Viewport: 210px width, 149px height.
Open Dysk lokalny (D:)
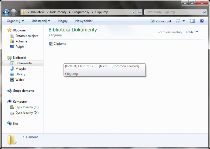click(x=27, y=112)
